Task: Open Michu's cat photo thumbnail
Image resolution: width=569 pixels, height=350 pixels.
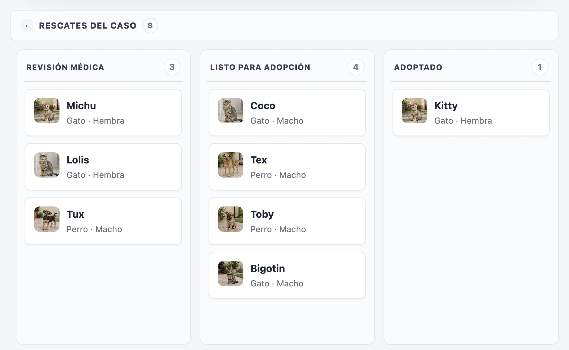Action: 47,110
